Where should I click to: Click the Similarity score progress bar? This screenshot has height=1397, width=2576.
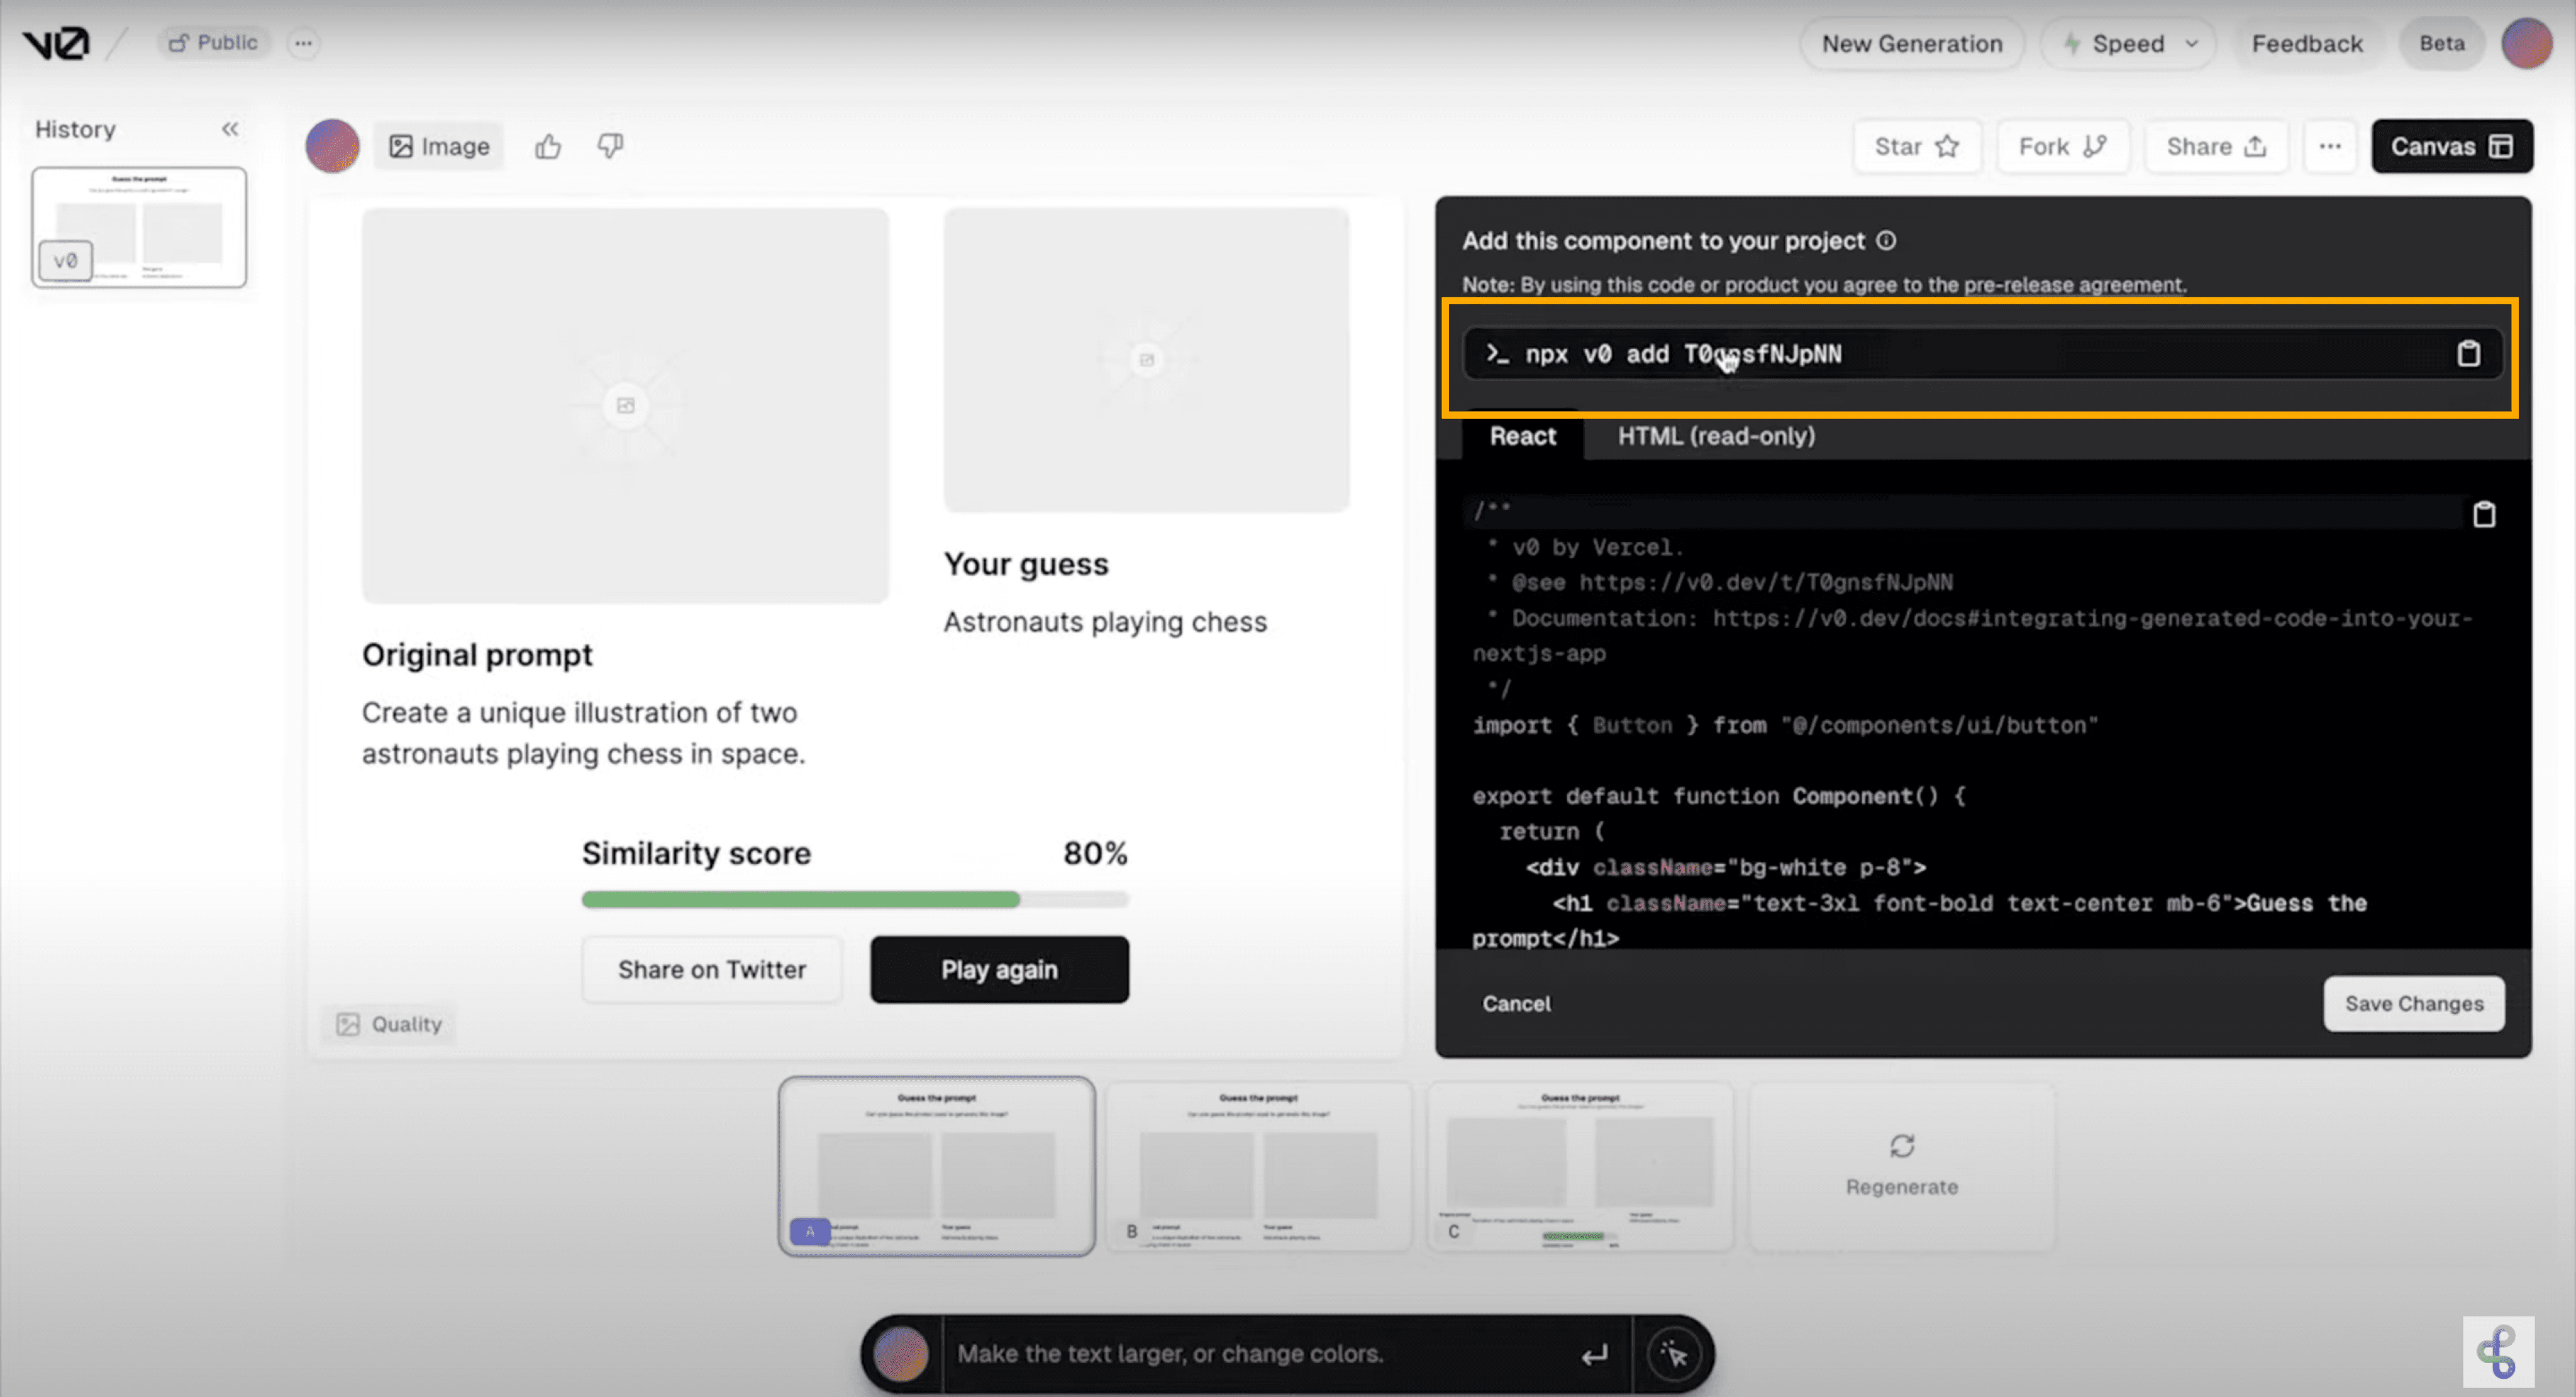(x=855, y=899)
